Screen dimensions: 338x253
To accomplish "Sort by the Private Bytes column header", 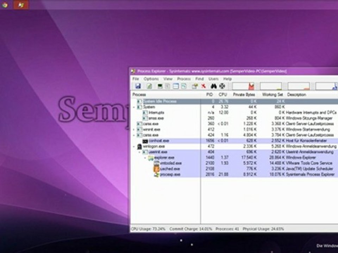I will coord(244,95).
